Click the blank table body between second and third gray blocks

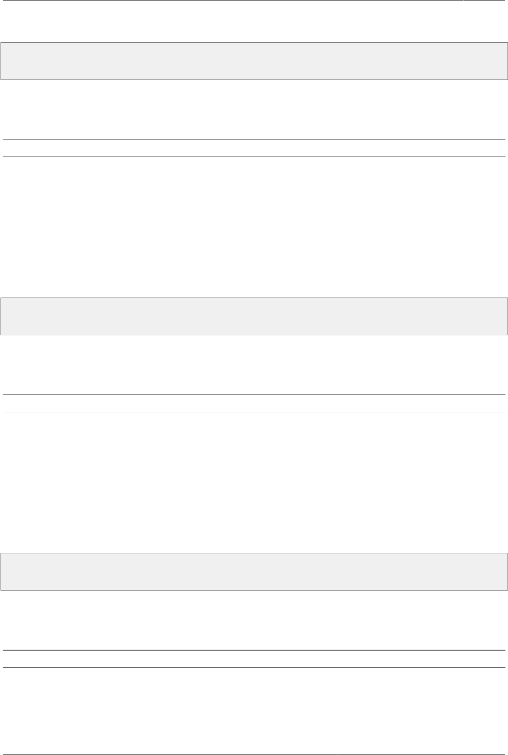click(254, 479)
